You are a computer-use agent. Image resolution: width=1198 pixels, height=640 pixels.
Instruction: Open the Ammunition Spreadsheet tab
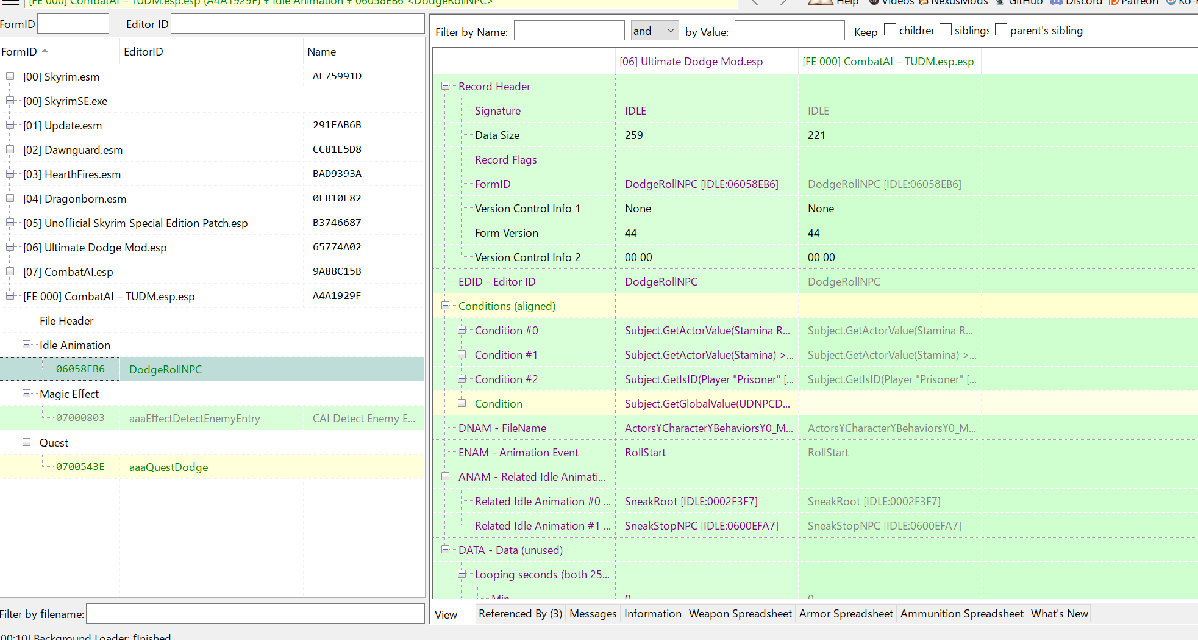click(961, 614)
